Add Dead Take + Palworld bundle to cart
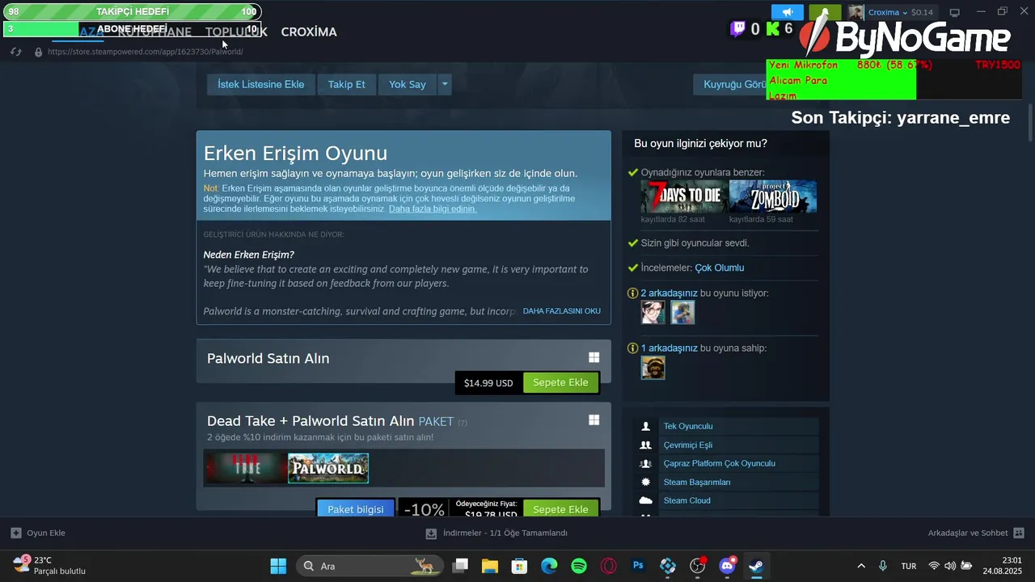The height and width of the screenshot is (582, 1035). tap(560, 509)
